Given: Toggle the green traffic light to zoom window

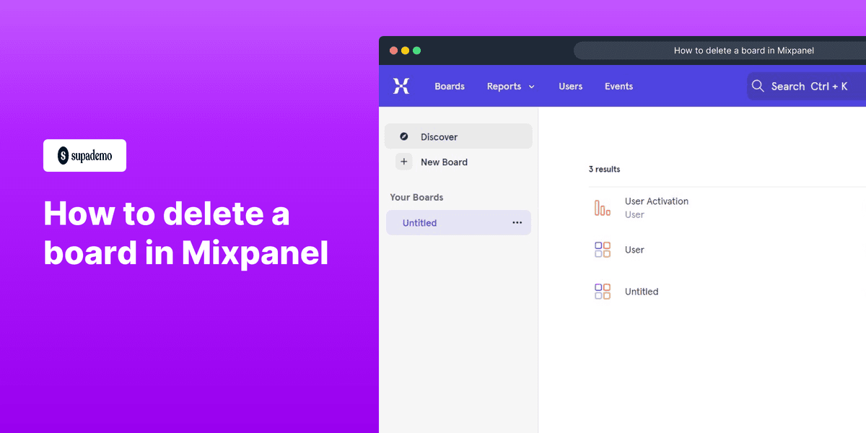Looking at the screenshot, I should click(x=416, y=50).
